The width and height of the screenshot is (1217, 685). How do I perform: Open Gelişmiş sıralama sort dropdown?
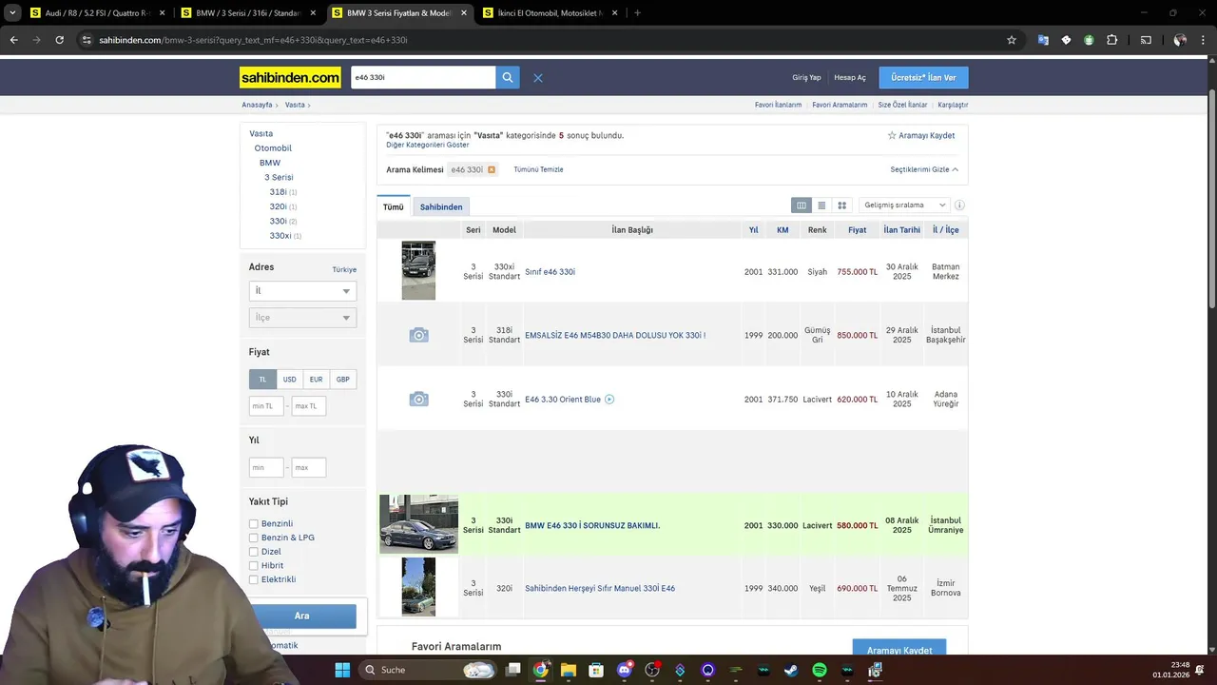click(x=903, y=205)
